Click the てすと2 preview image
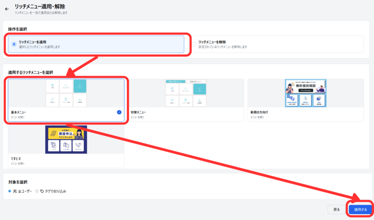 (x=66, y=140)
